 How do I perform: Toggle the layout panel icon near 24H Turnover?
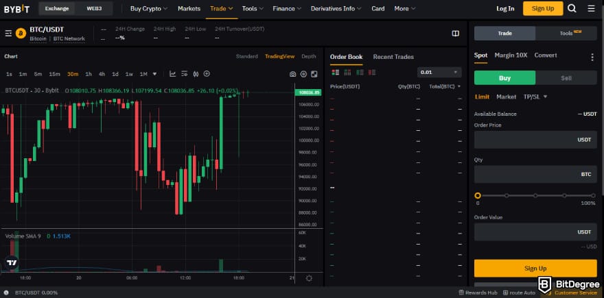[x=455, y=34]
